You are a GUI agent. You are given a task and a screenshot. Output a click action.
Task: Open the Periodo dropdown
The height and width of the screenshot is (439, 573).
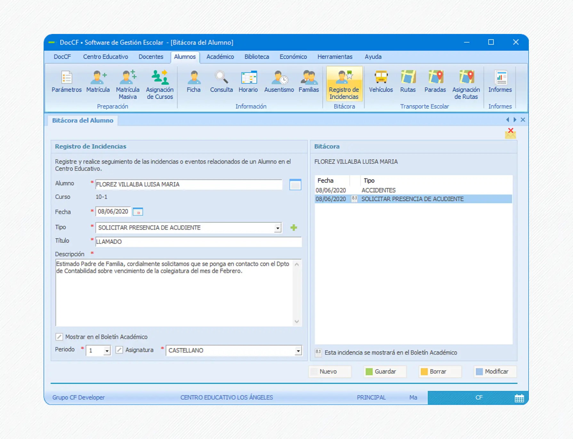pyautogui.click(x=107, y=351)
